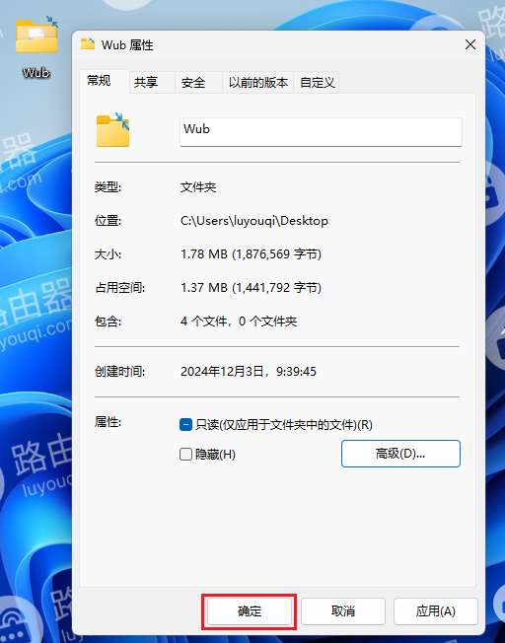
Task: Click the type value 文件夹
Action: point(198,187)
